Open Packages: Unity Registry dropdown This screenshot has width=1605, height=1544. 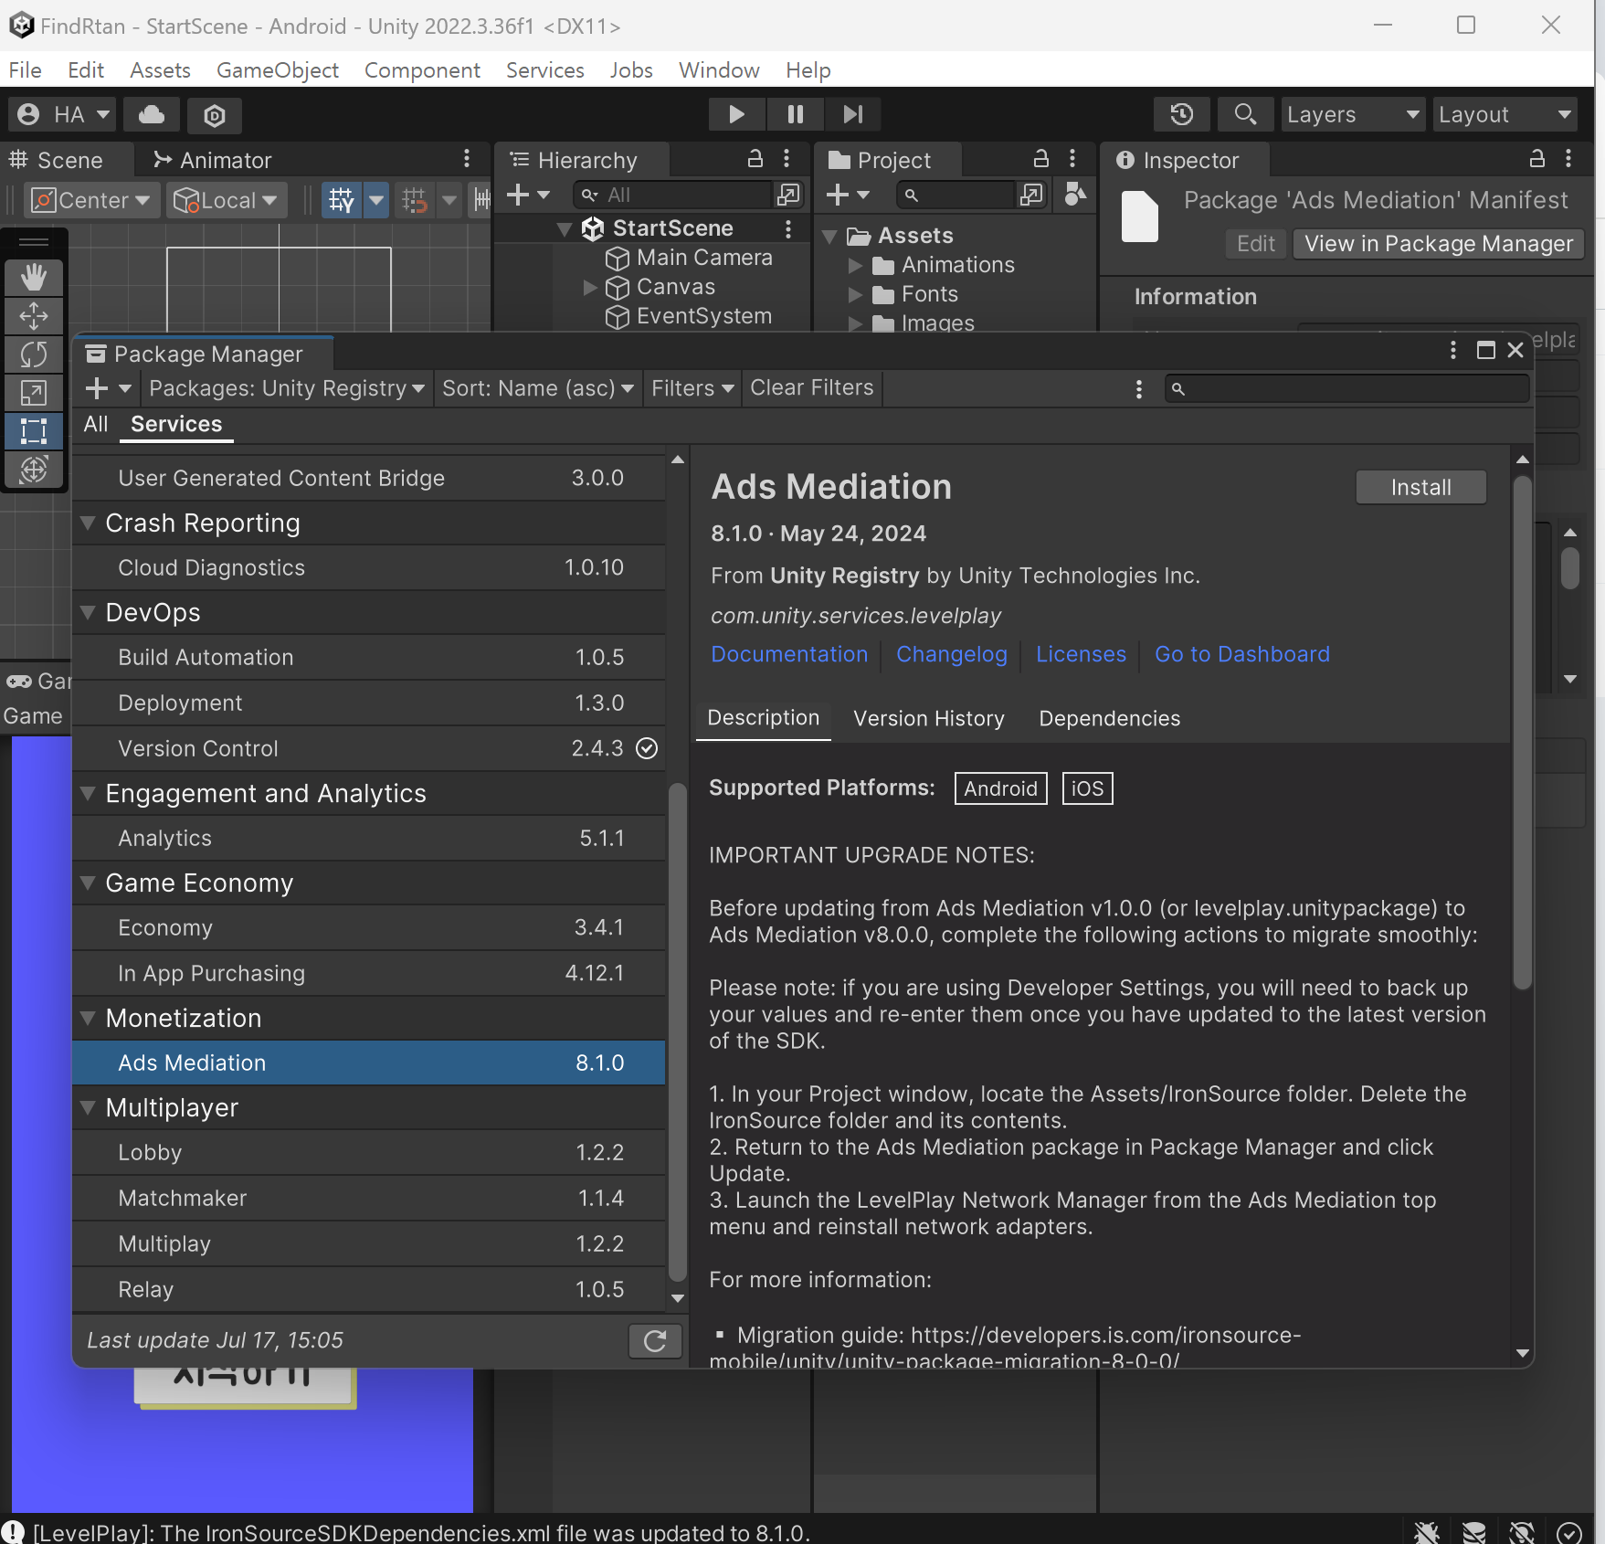coord(286,388)
